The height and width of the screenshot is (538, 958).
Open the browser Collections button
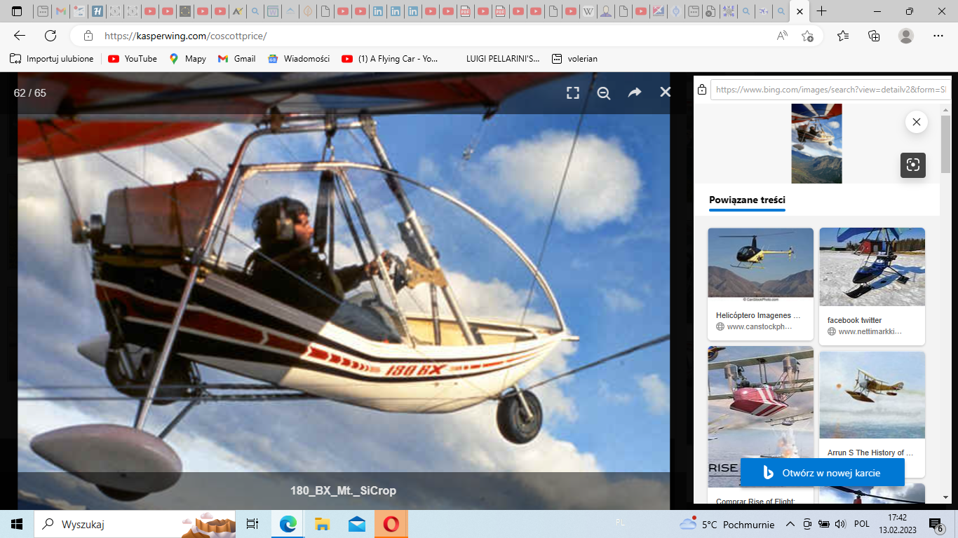point(874,36)
